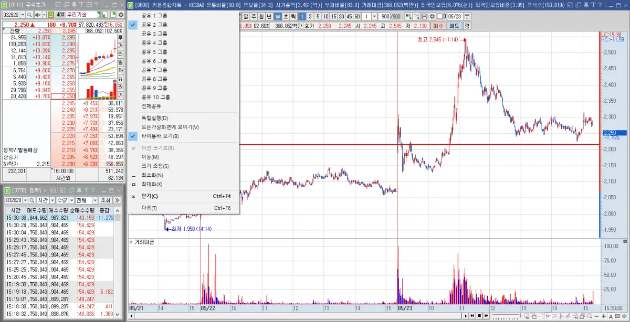
Task: Click help question mark in chart title bar
Action: [x=599, y=4]
